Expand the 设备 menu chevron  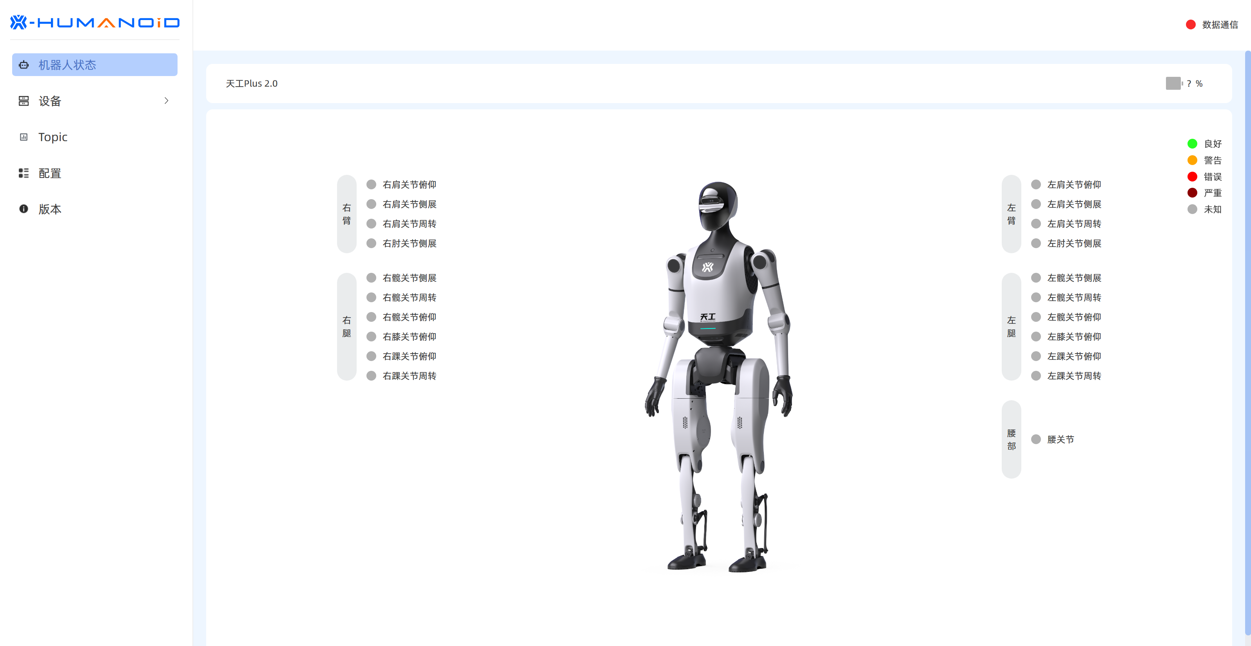166,100
